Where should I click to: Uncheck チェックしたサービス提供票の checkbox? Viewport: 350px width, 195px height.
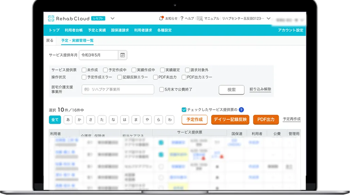(184, 110)
